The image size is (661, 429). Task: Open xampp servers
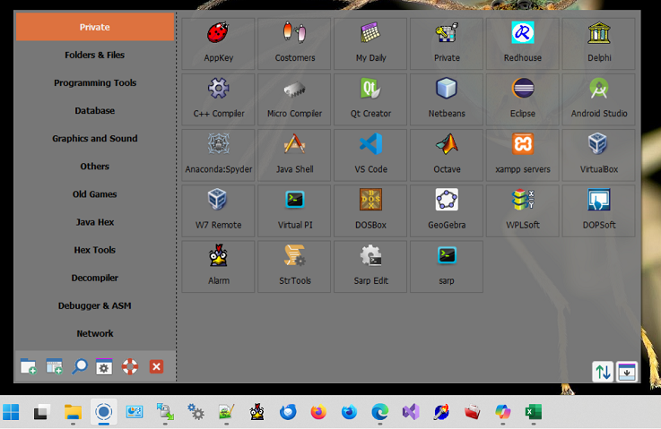coord(522,155)
